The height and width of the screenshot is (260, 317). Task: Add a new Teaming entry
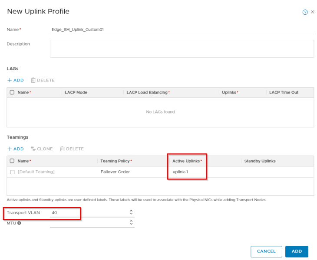15,149
